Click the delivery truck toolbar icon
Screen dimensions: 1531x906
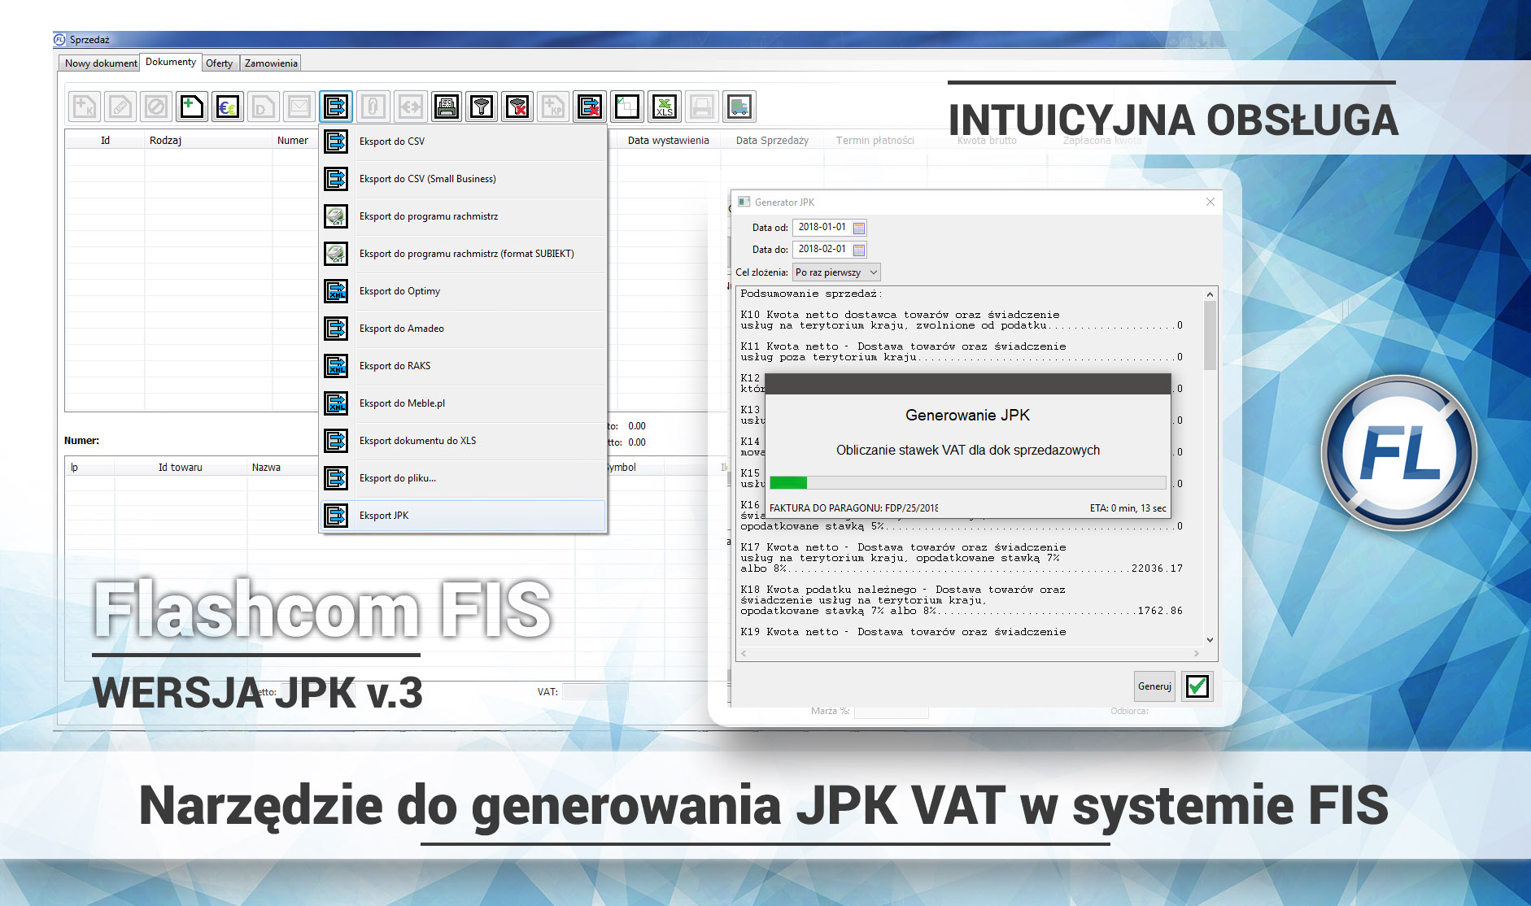pos(739,107)
